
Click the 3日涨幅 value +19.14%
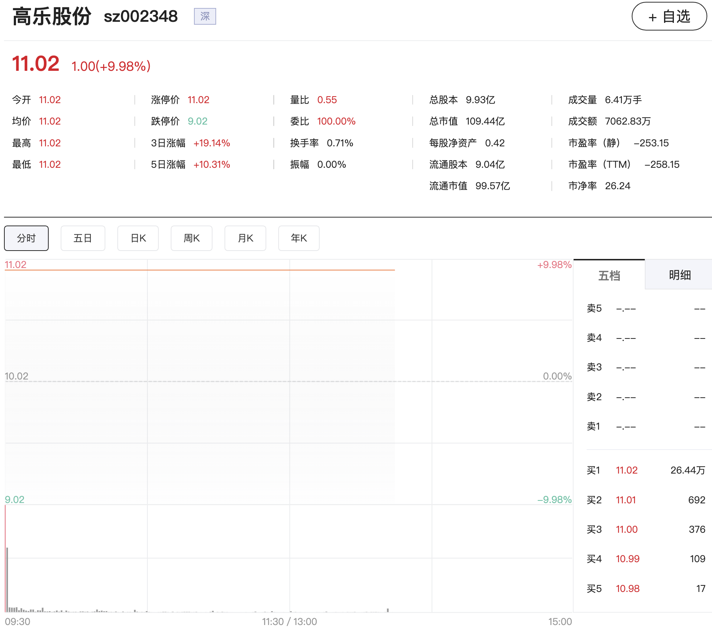[212, 143]
